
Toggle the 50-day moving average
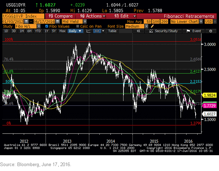tap(148, 21)
